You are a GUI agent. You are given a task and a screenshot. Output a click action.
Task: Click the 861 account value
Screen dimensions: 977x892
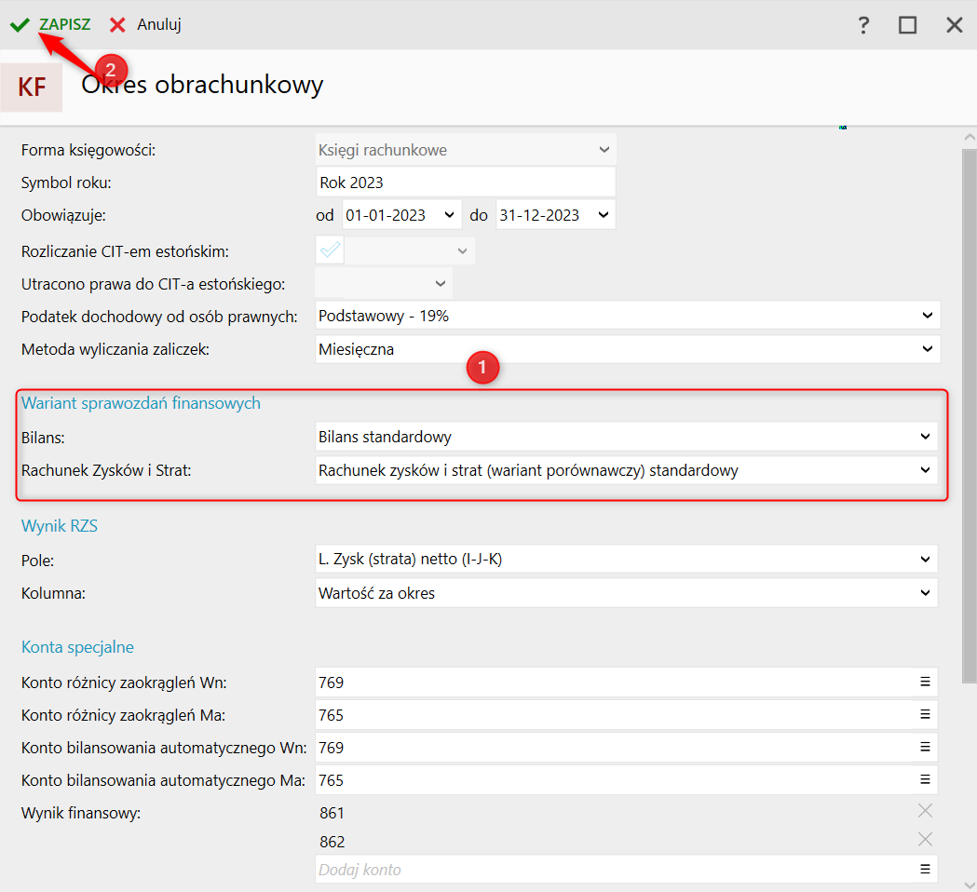tap(332, 813)
